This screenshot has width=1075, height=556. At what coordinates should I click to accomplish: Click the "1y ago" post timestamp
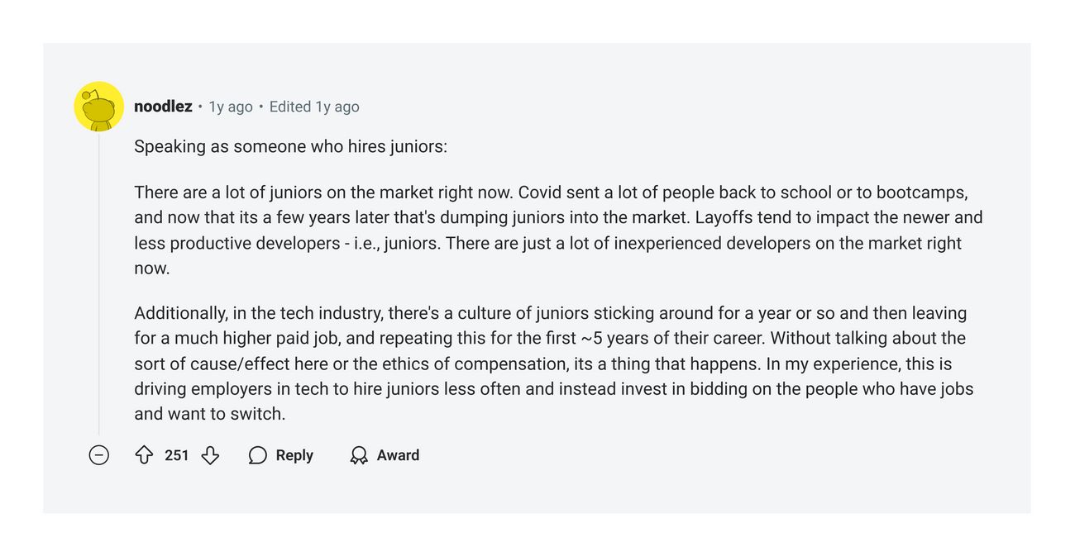(x=231, y=107)
